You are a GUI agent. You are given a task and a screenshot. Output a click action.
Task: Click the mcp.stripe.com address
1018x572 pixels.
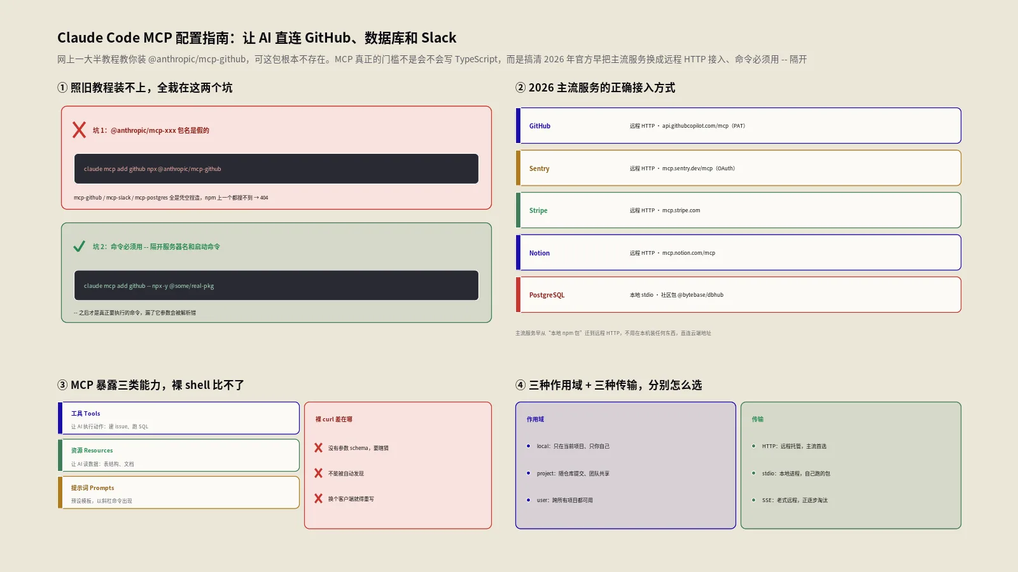[681, 210]
